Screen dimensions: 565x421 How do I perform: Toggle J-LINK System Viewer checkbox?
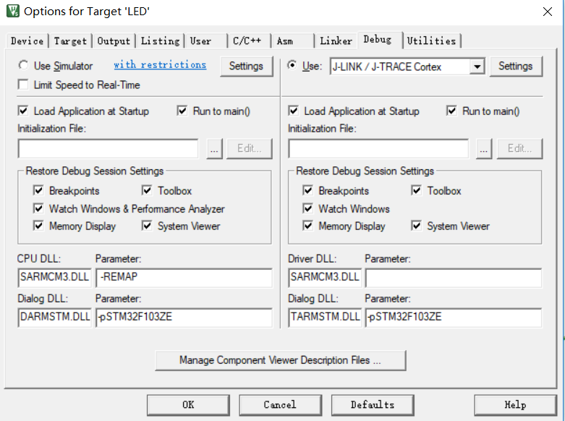pos(416,226)
